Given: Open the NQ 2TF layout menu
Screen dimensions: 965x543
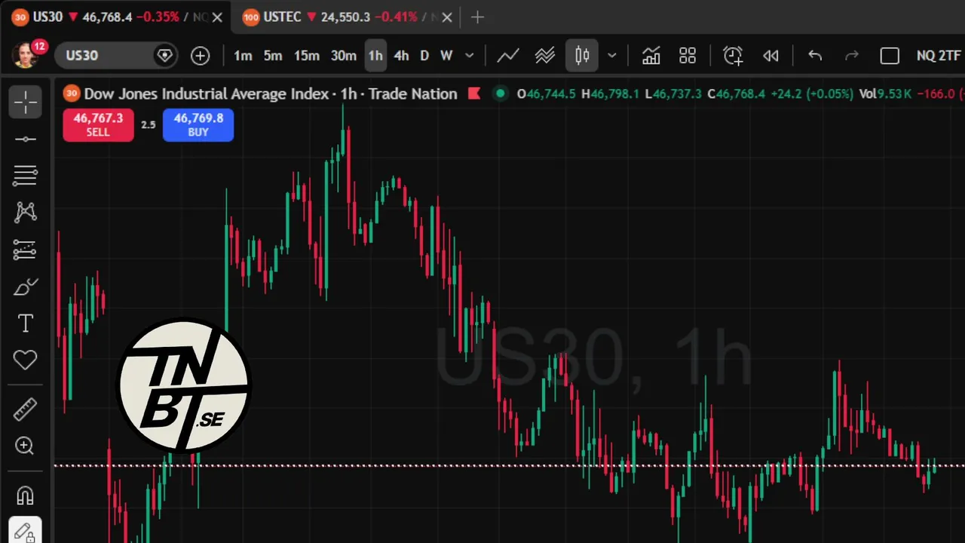Looking at the screenshot, I should click(x=938, y=55).
